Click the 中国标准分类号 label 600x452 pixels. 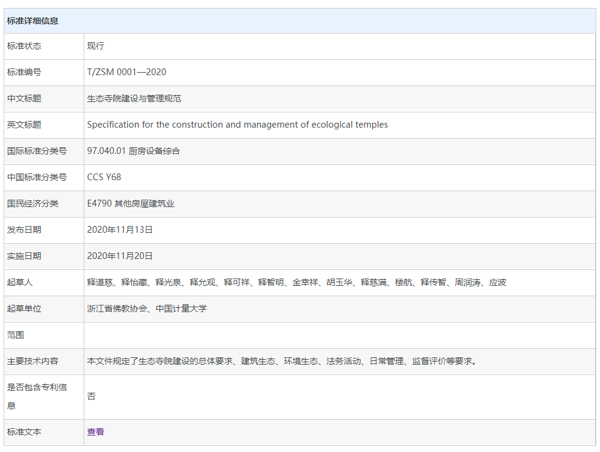[x=37, y=177]
